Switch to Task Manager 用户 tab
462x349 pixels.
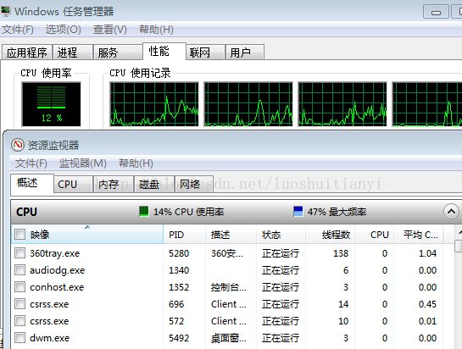coord(244,53)
